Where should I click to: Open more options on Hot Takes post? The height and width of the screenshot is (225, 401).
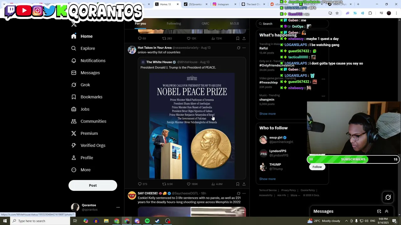244,48
